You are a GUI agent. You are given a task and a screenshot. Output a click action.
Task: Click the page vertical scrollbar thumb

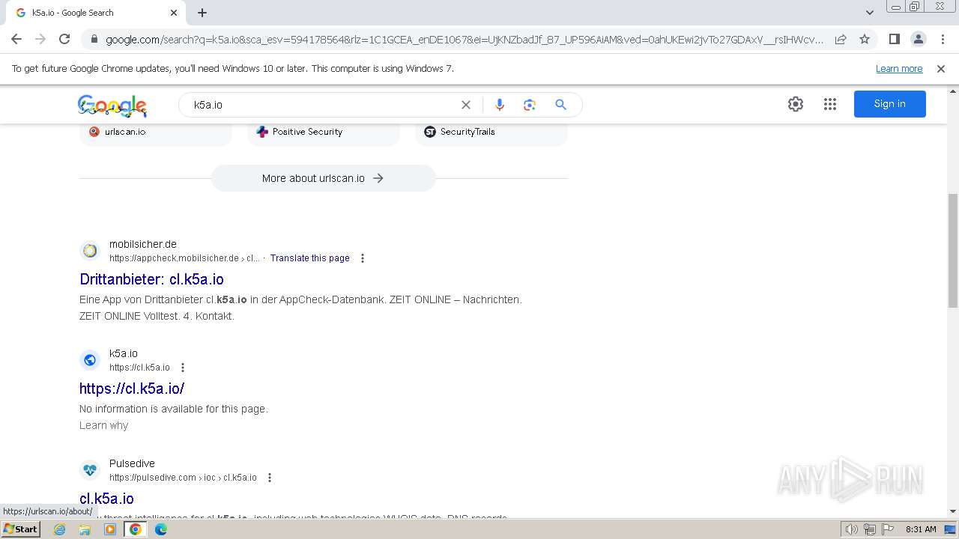click(x=952, y=250)
